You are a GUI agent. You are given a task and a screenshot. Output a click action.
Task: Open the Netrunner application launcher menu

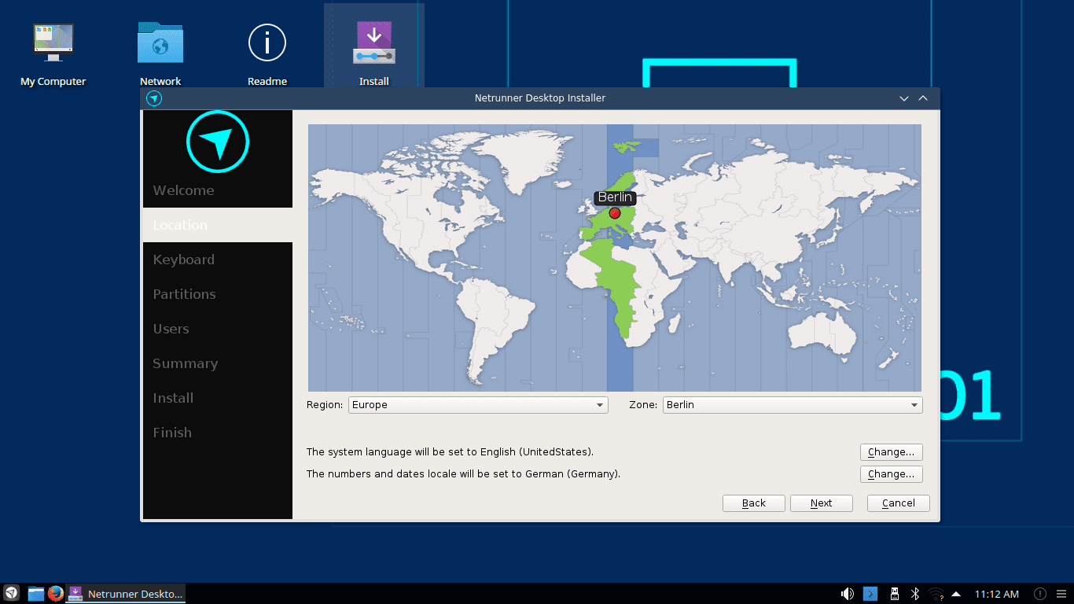click(11, 593)
